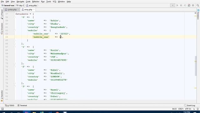Click the 'Mohammadpur' string value
This screenshot has width=200, height=113.
[58, 54]
